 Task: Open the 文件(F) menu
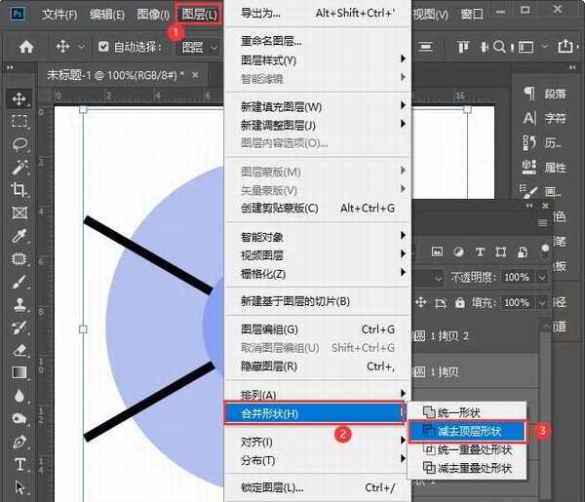pos(60,15)
